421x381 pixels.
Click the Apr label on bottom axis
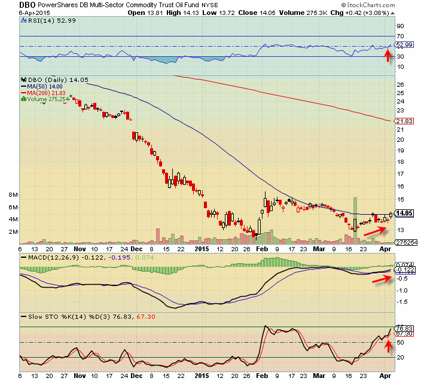coord(385,376)
